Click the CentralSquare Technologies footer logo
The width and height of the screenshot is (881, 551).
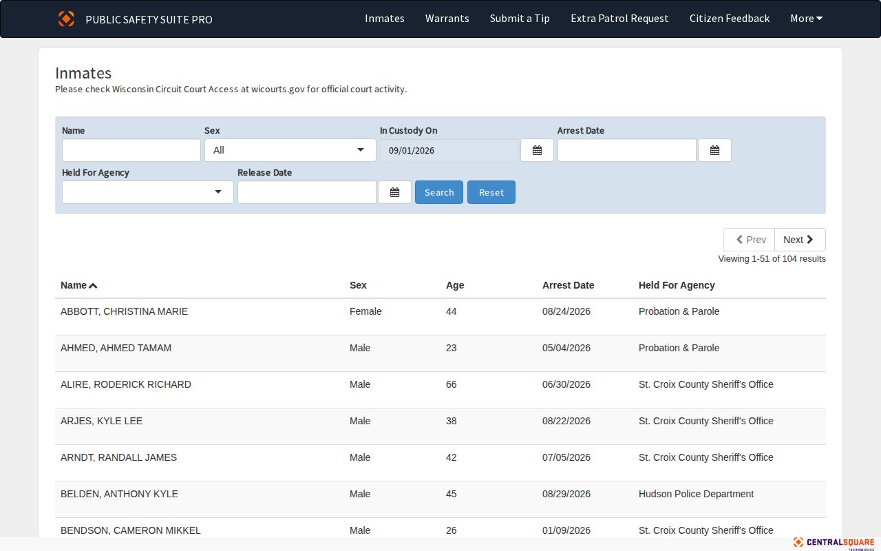point(833,543)
